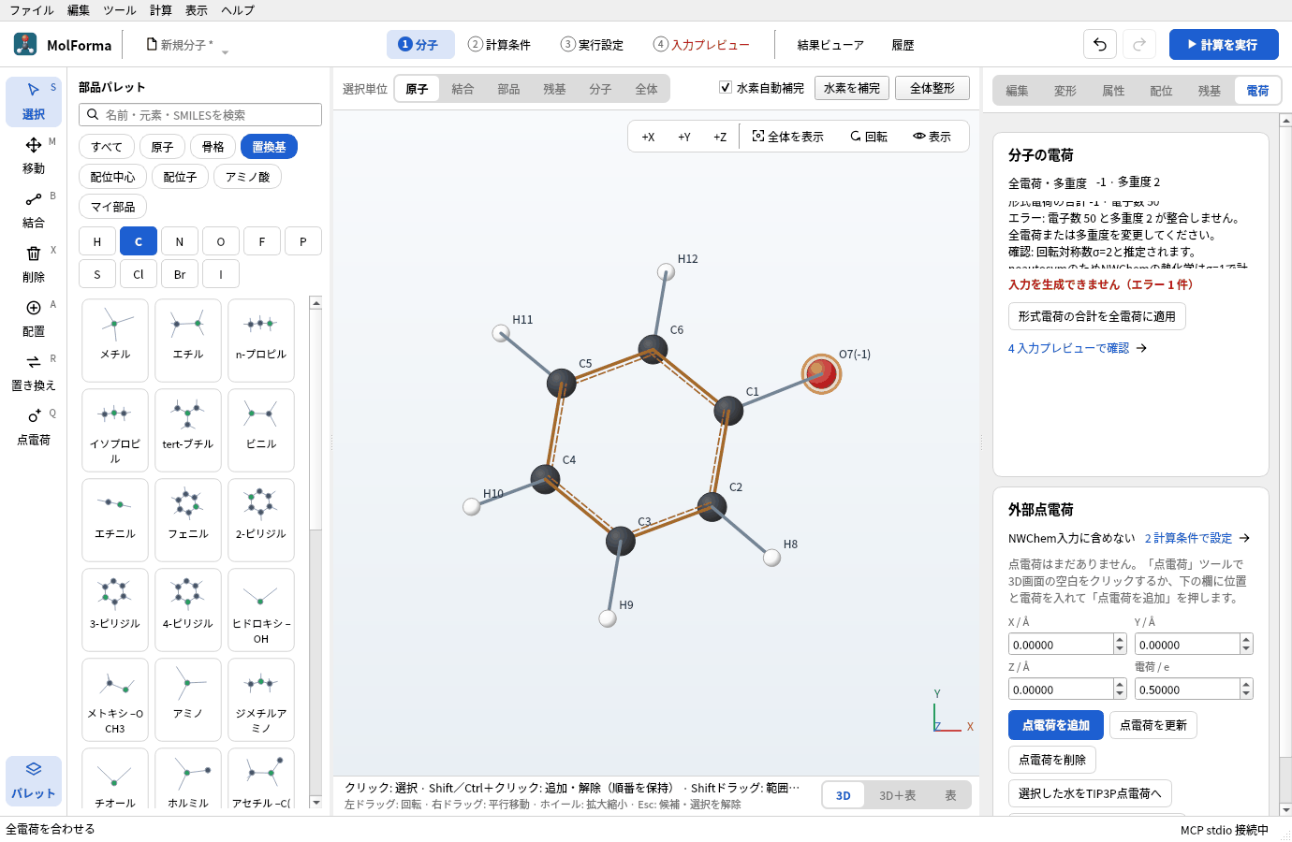Open the 新規分子 file dropdown arrow

[x=225, y=51]
